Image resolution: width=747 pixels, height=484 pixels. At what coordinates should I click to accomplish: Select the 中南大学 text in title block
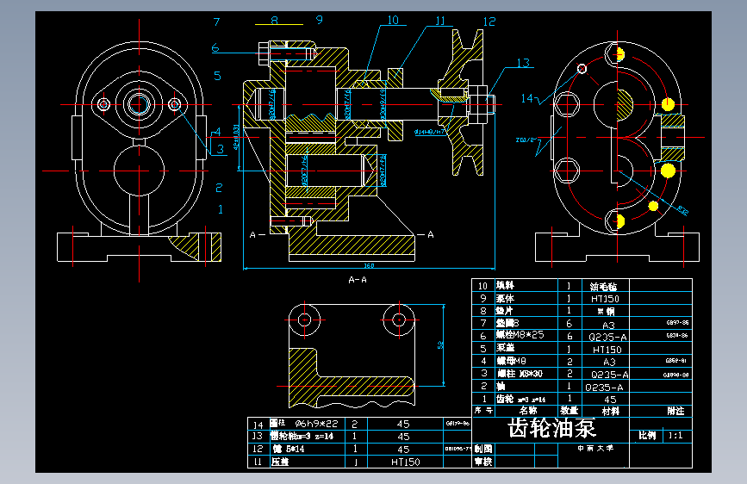coord(595,449)
